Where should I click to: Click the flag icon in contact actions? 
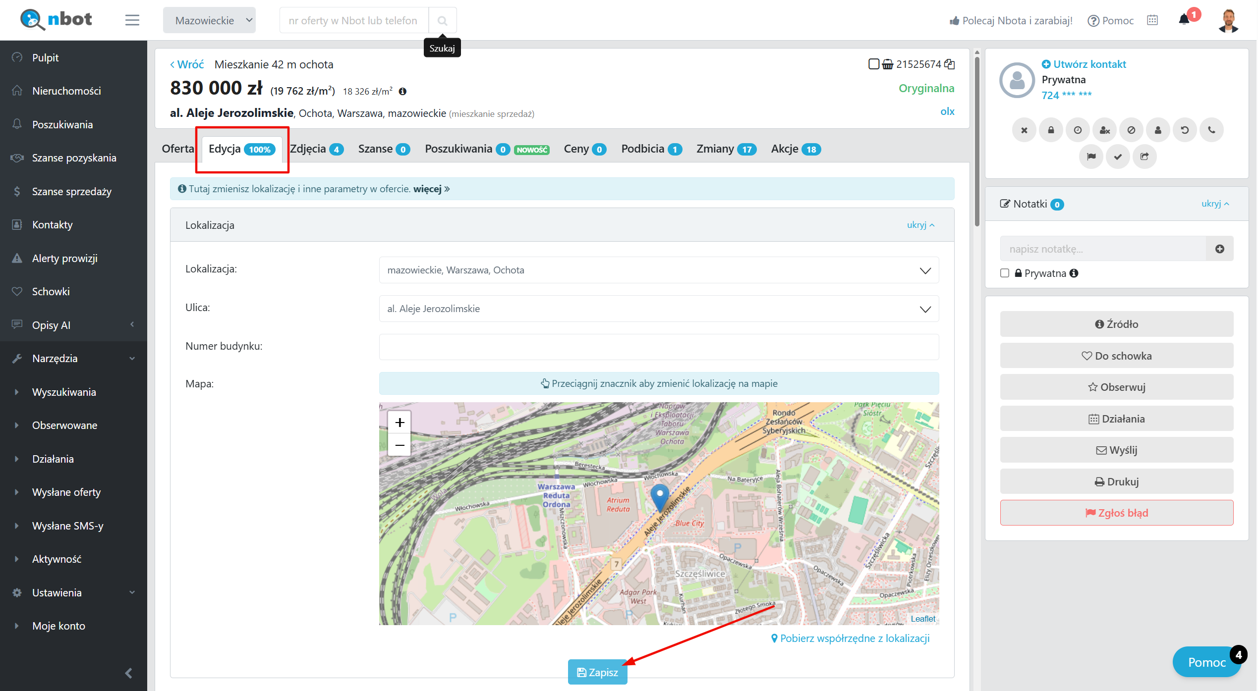[1091, 157]
